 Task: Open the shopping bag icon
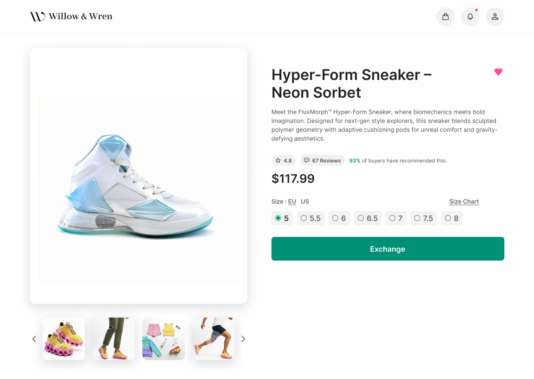coord(445,16)
